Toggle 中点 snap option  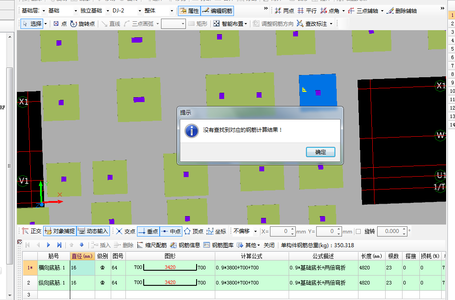pyautogui.click(x=171, y=231)
